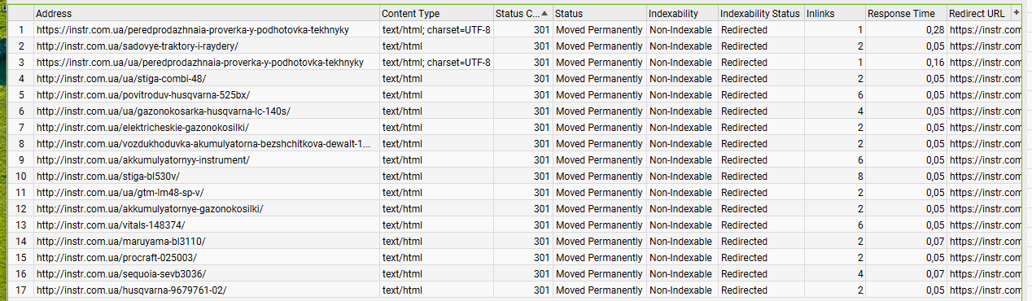
Task: Select the povitroduv-husqvarna-525bx address
Action: pos(206,95)
